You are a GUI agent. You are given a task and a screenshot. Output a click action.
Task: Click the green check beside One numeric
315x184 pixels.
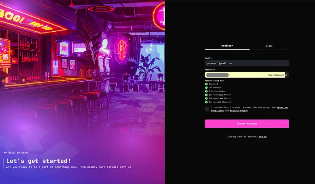click(x=206, y=88)
